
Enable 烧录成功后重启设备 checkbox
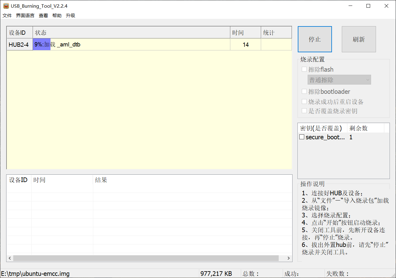coord(304,102)
